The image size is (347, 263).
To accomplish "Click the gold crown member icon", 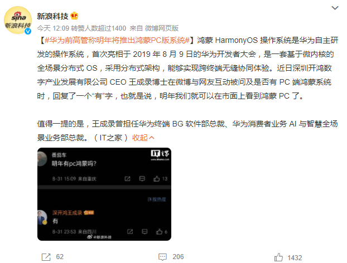I will [x=74, y=16].
